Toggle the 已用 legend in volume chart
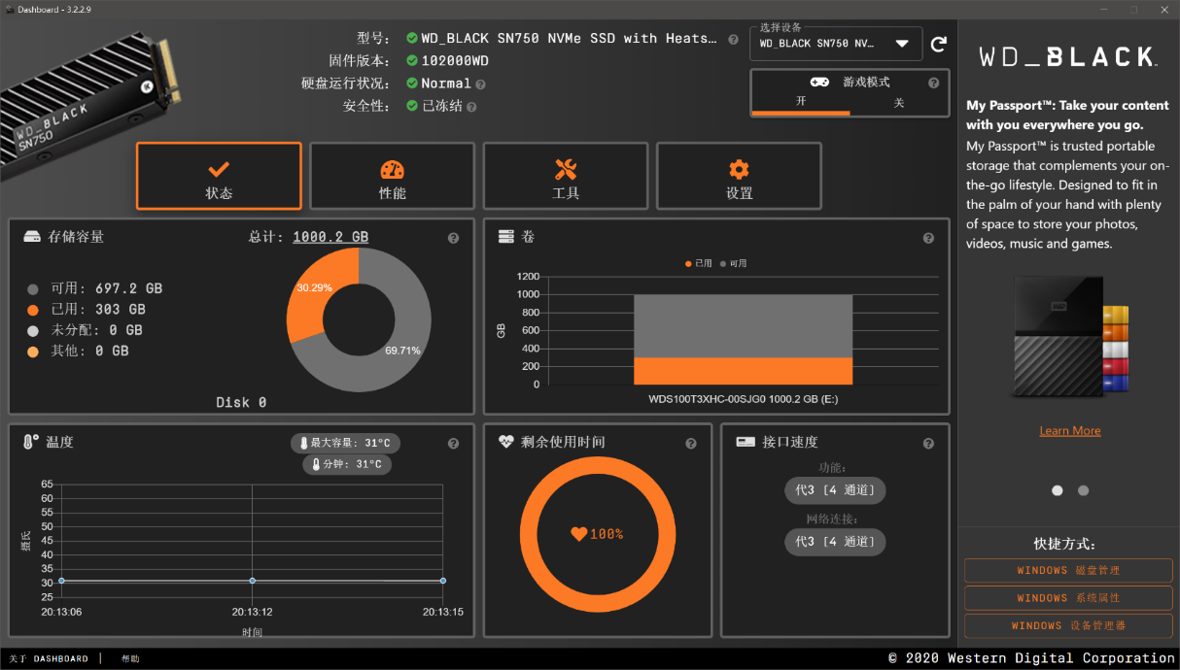The width and height of the screenshot is (1180, 670). (x=699, y=263)
